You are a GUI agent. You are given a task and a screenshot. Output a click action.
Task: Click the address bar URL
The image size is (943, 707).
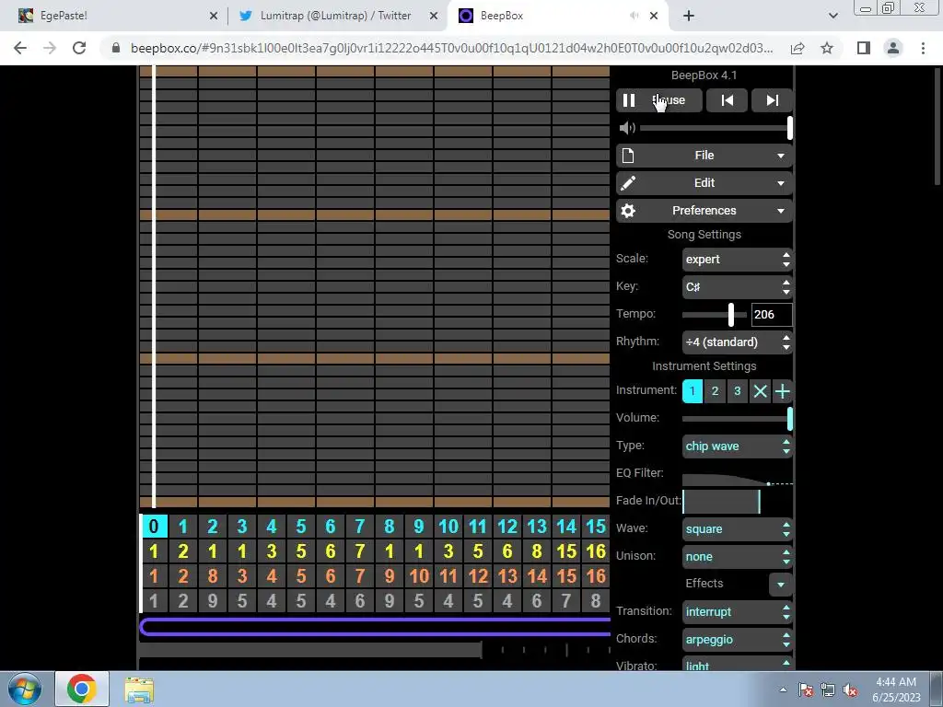tap(451, 48)
